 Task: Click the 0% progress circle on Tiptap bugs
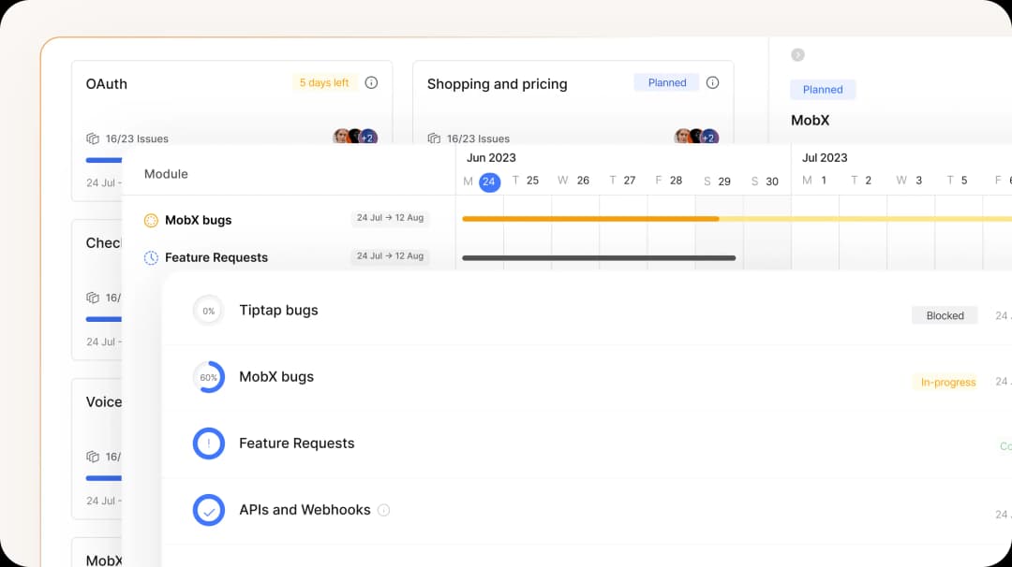pos(207,310)
